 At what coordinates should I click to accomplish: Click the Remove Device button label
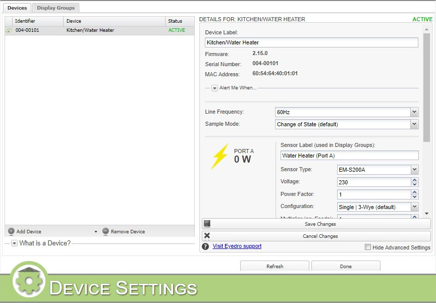[128, 231]
